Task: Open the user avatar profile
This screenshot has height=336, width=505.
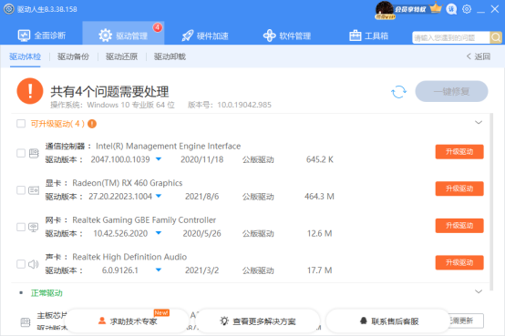Action: click(x=385, y=9)
